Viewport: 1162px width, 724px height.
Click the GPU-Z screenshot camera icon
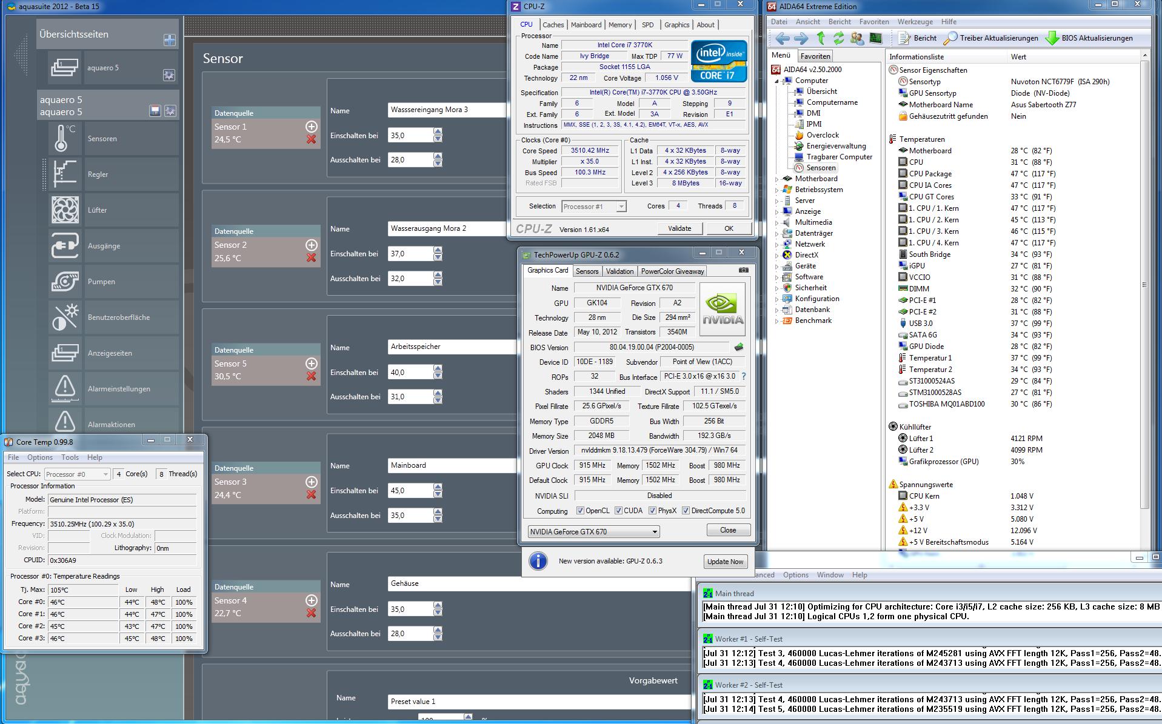pyautogui.click(x=744, y=270)
